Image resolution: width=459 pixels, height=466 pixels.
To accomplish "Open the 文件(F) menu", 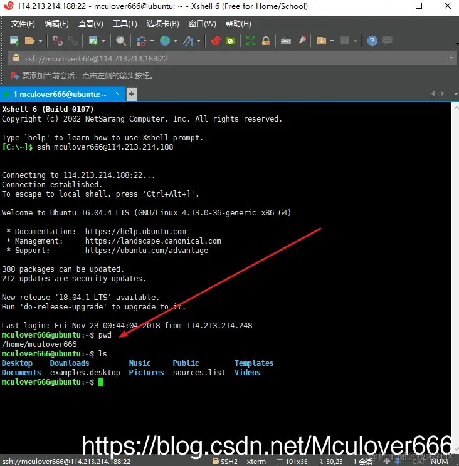I will [23, 23].
